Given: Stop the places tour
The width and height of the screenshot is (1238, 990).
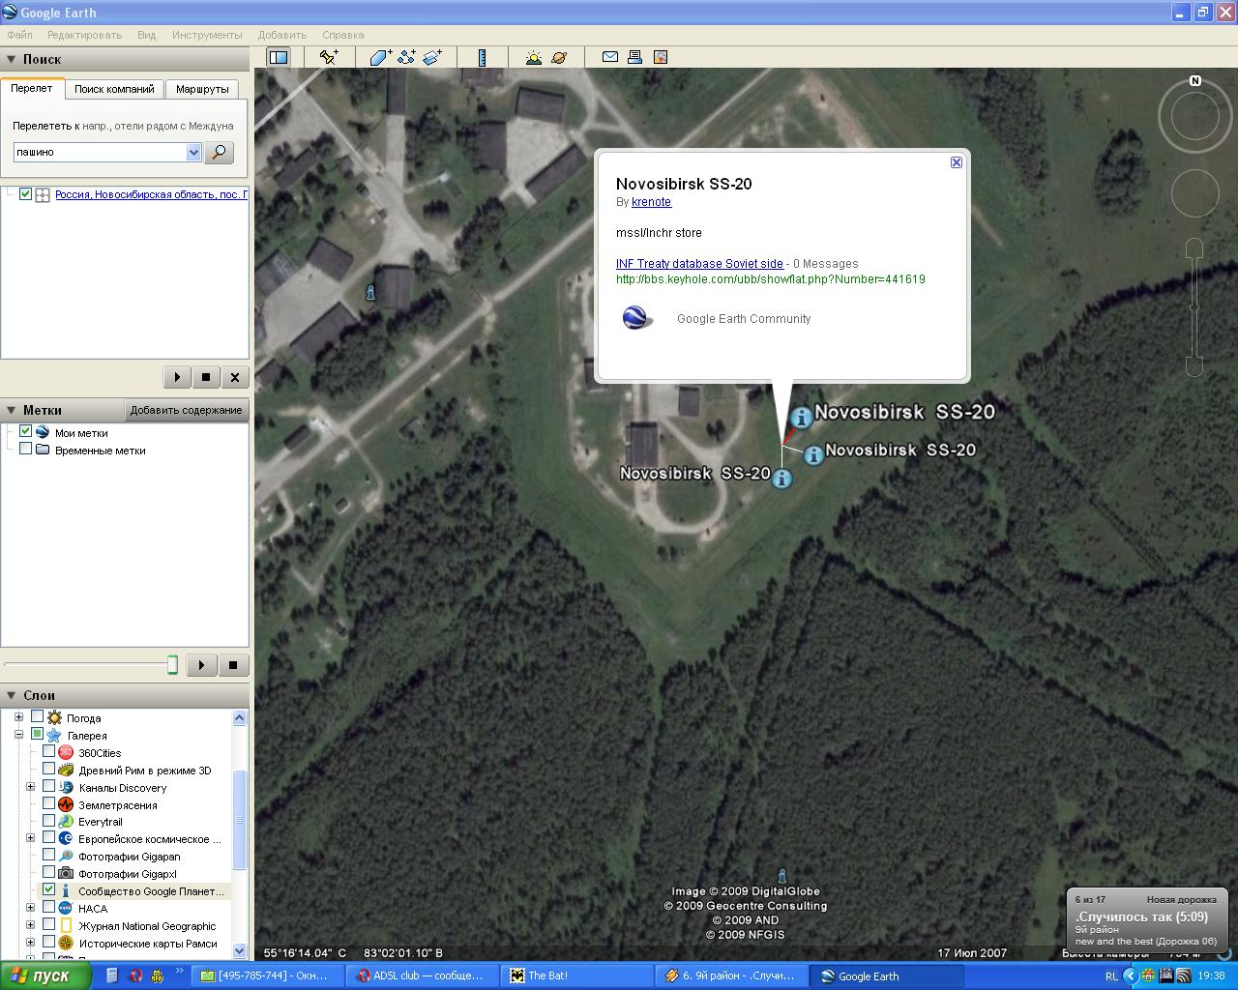Looking at the screenshot, I should [232, 665].
